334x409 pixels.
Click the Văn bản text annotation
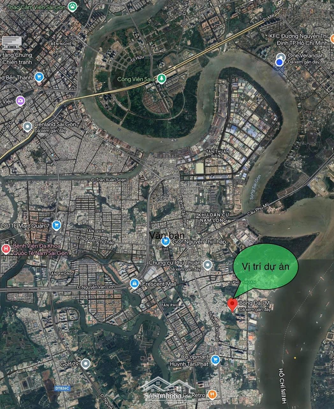click(167, 235)
